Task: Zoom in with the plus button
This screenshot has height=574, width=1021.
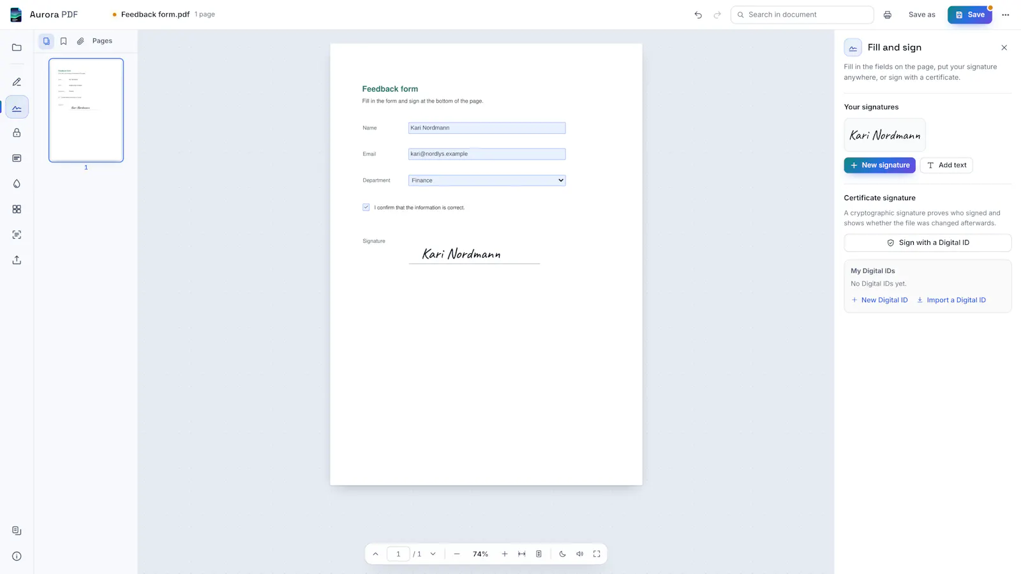Action: [504, 554]
